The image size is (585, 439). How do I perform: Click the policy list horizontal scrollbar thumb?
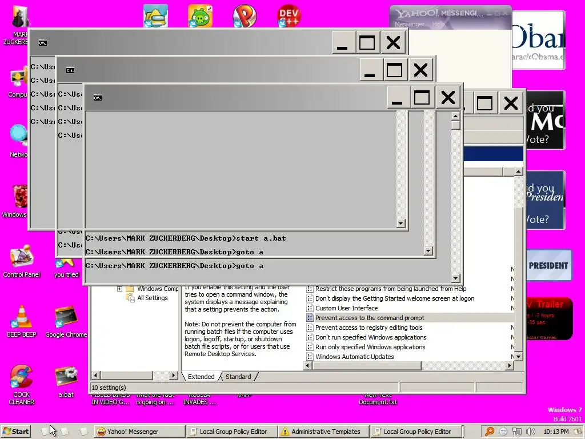click(367, 366)
